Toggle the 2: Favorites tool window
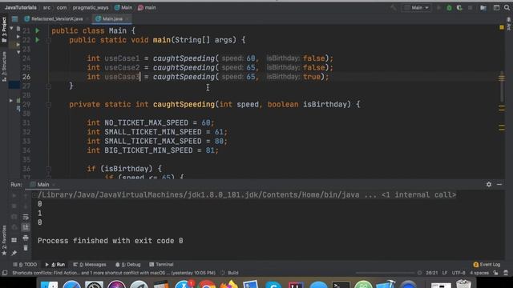The height and width of the screenshot is (288, 513). pyautogui.click(x=4, y=240)
